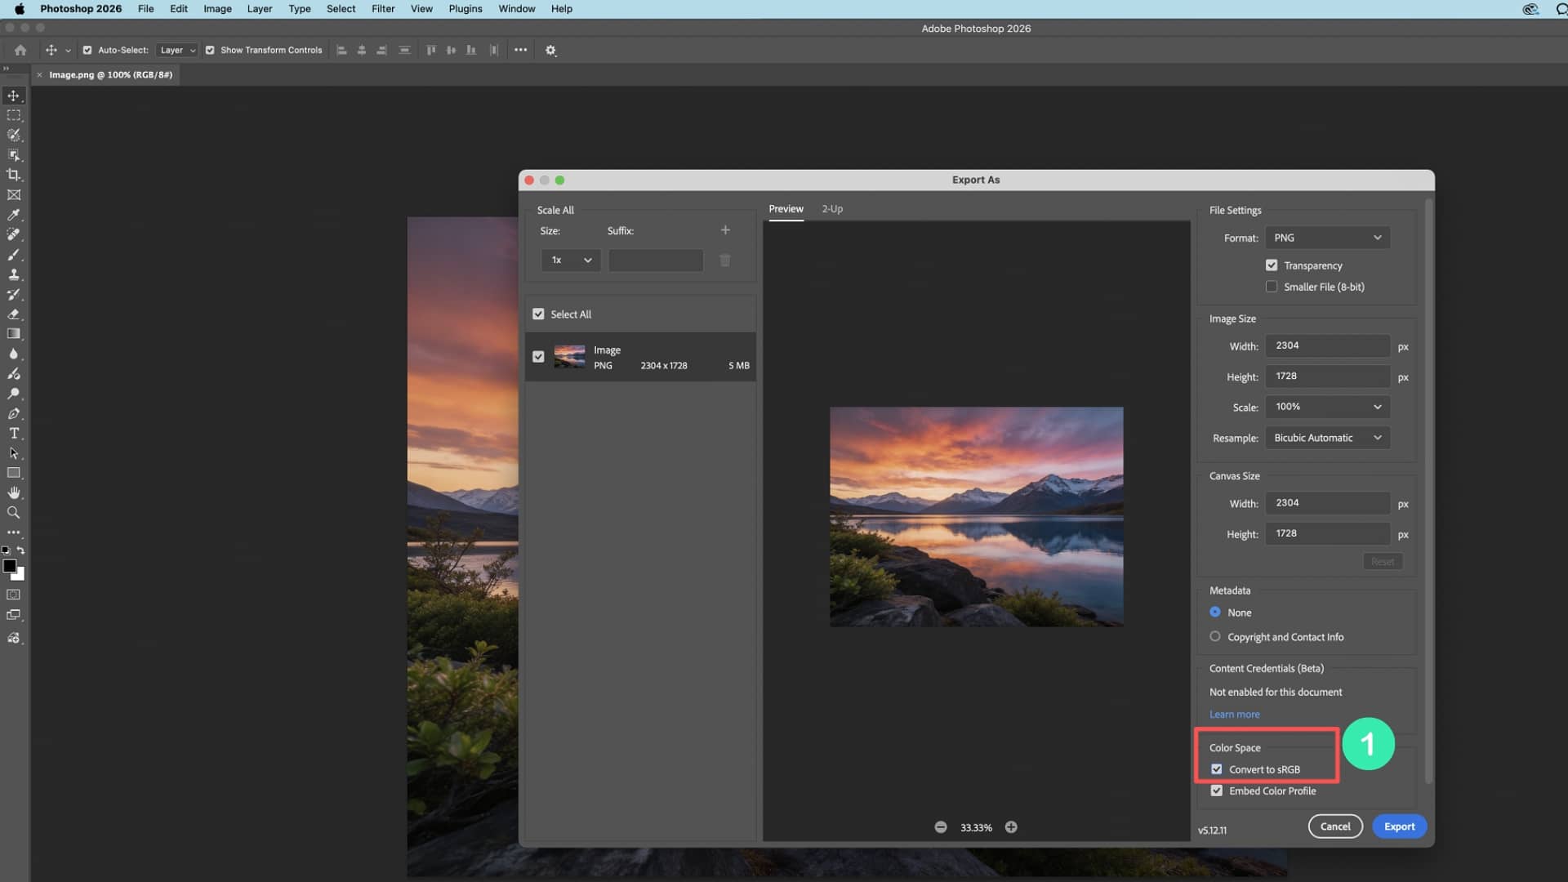Click the Export button
Viewport: 1568px width, 882px height.
(1399, 826)
